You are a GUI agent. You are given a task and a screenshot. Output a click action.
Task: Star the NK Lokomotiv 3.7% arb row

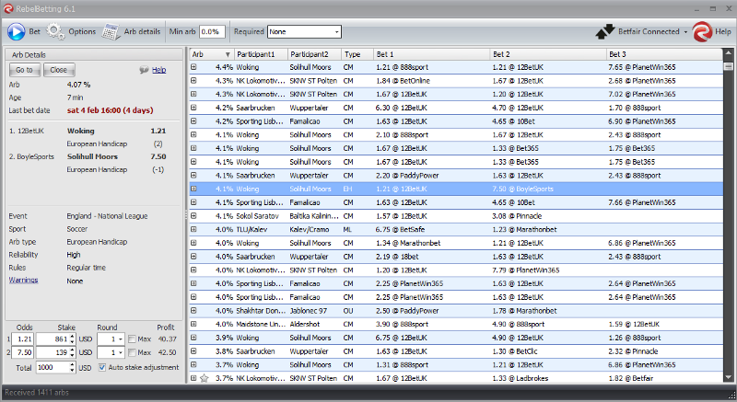(204, 378)
